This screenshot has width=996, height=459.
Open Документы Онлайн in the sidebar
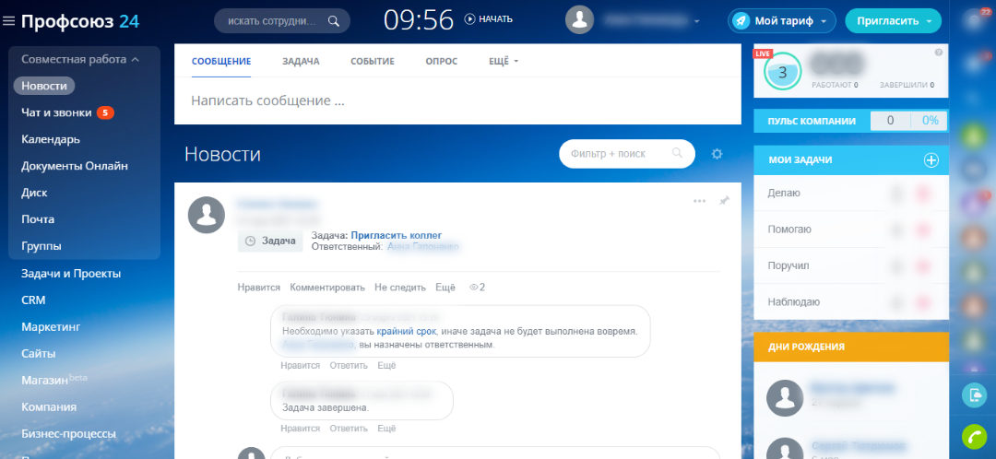(x=75, y=166)
